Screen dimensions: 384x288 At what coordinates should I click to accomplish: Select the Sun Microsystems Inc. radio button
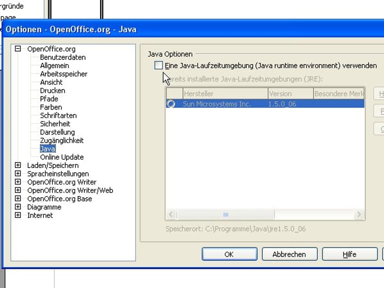pyautogui.click(x=170, y=104)
